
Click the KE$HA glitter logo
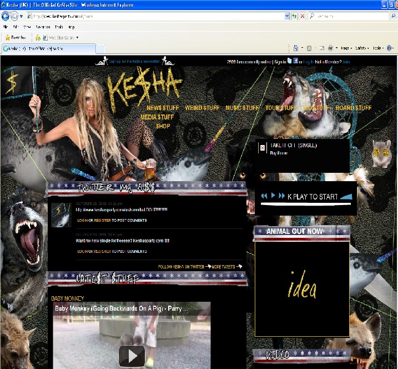144,88
